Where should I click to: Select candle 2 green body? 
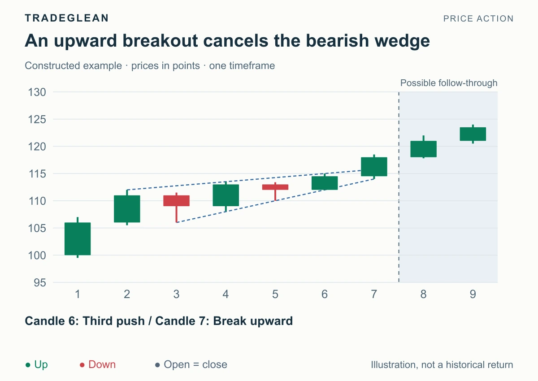[127, 209]
